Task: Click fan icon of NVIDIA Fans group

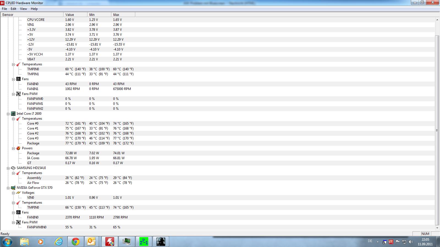Action: click(x=18, y=212)
